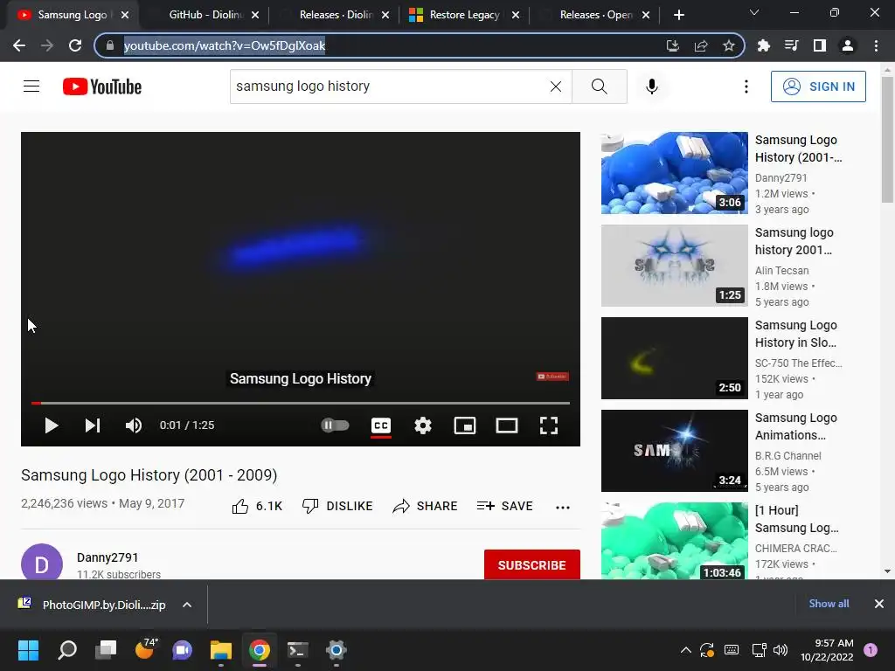
Task: Open a new browser tab
Action: 678,15
